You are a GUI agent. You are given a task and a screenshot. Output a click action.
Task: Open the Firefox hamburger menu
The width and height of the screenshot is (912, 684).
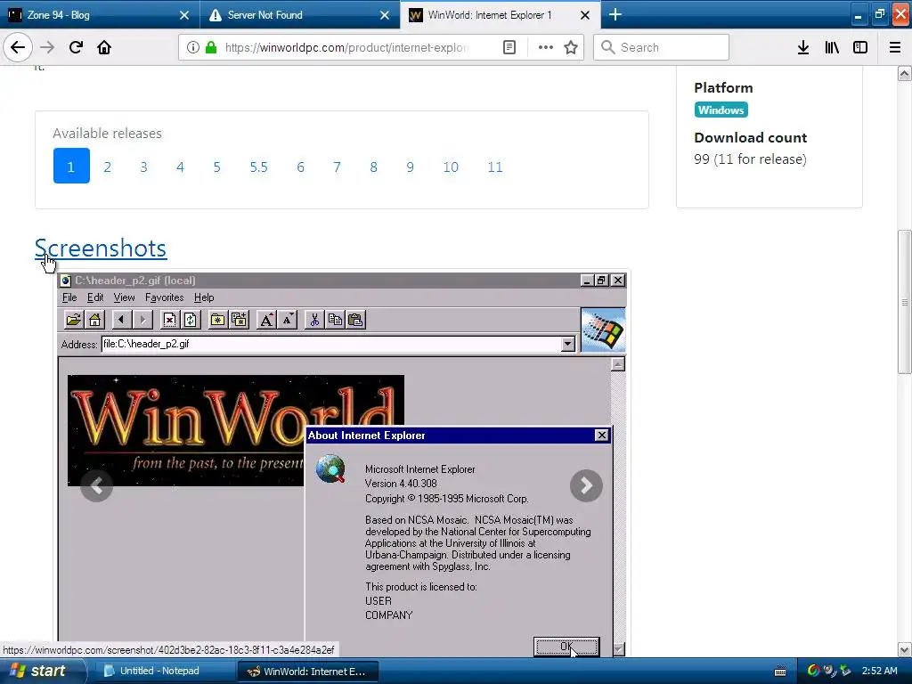coord(894,48)
